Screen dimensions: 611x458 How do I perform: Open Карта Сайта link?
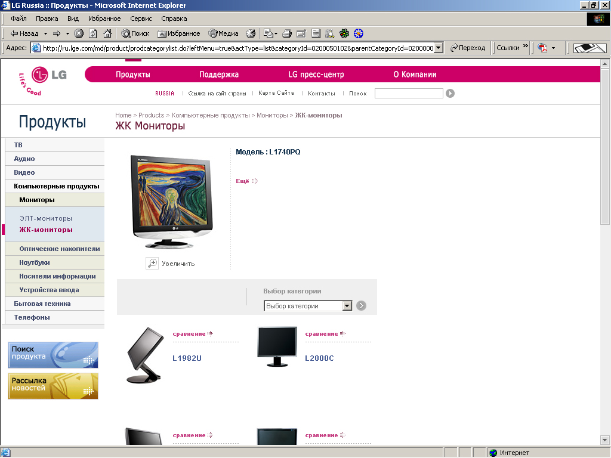click(x=276, y=93)
